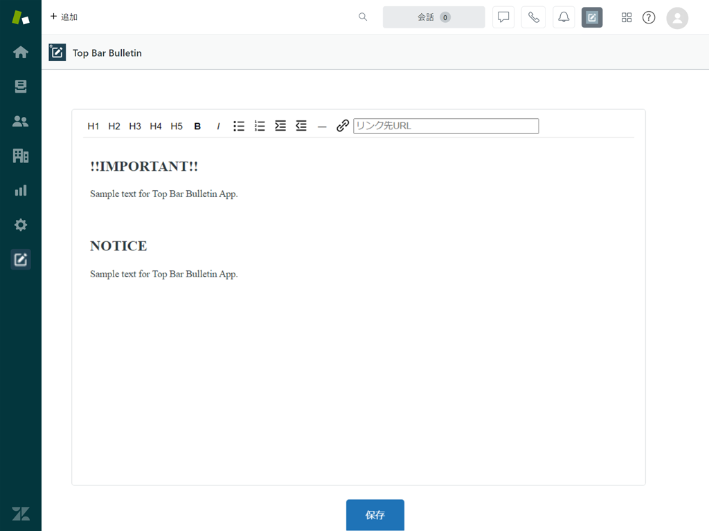Image resolution: width=709 pixels, height=531 pixels.
Task: Open the notifications bell
Action: click(x=564, y=17)
